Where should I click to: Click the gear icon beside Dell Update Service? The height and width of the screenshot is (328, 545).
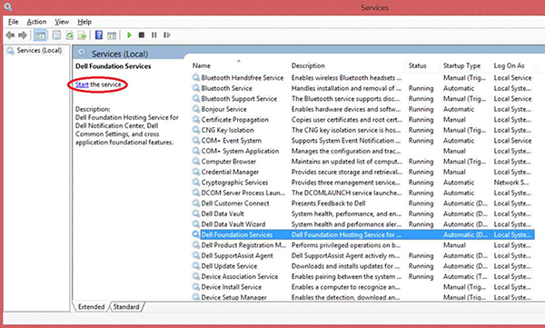pyautogui.click(x=196, y=265)
